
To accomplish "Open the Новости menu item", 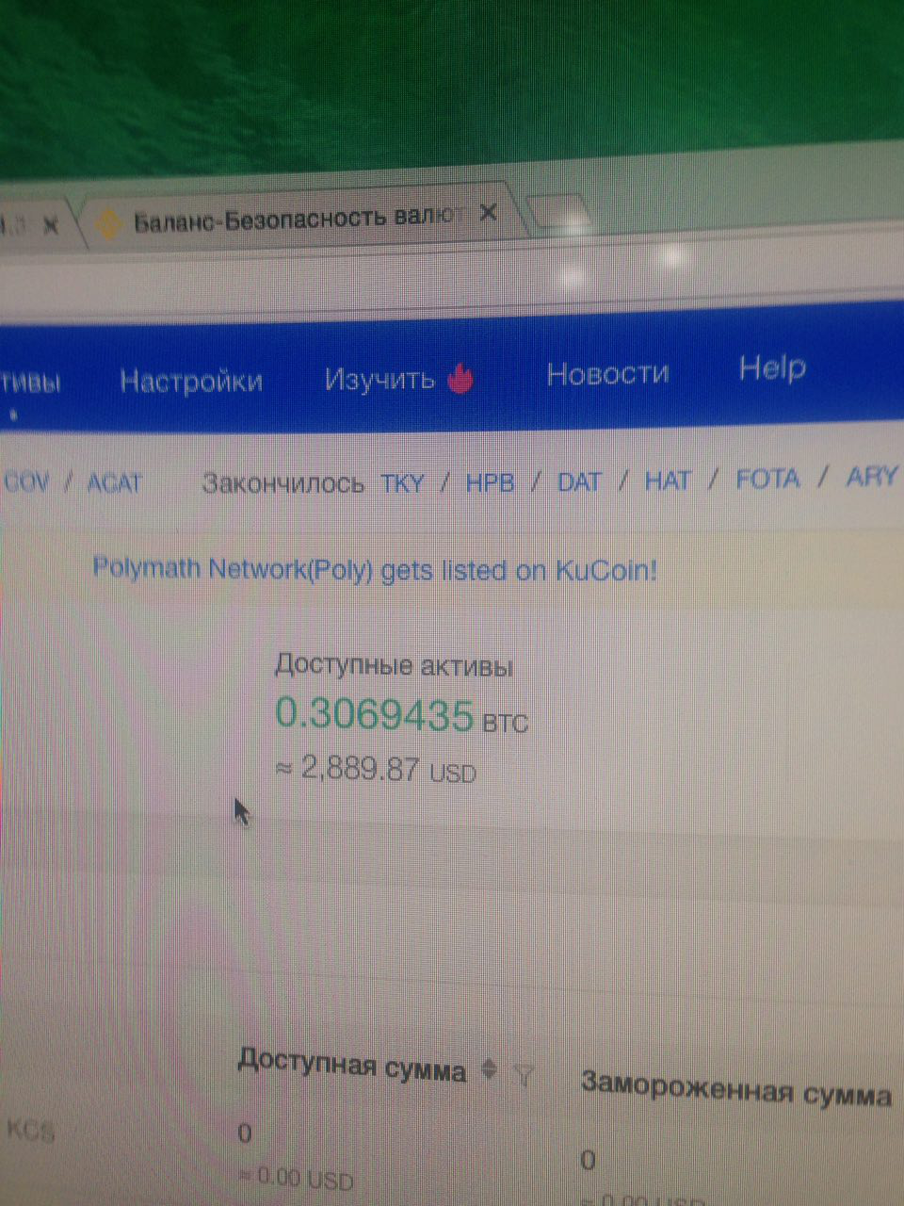I will coord(607,373).
